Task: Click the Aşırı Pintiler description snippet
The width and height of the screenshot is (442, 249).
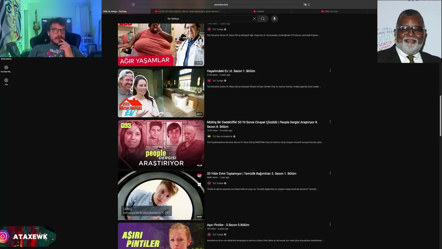Action: click(x=265, y=240)
